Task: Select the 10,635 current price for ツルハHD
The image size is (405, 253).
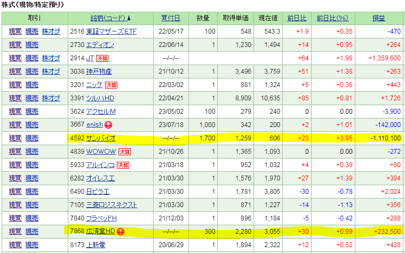Action: pyautogui.click(x=270, y=98)
